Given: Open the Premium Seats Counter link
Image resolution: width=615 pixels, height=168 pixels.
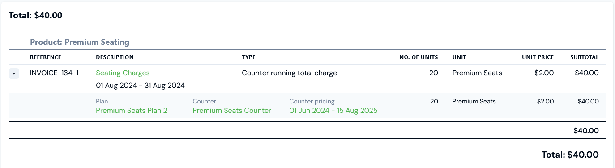Looking at the screenshot, I should click(232, 110).
